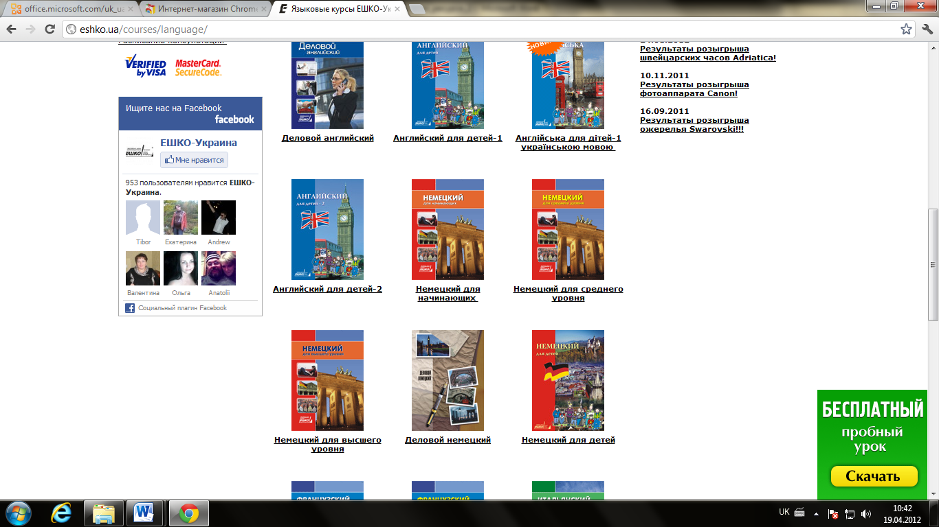Open Andrew's Facebook profile picture
Screen dimensions: 939x527
pyautogui.click(x=219, y=218)
